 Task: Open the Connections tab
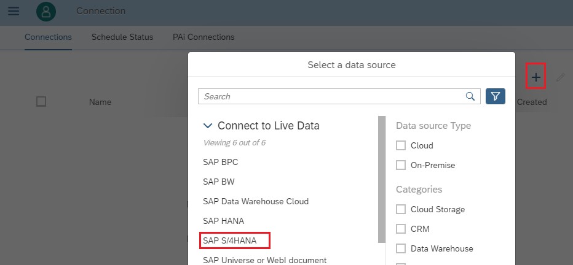pyautogui.click(x=48, y=37)
